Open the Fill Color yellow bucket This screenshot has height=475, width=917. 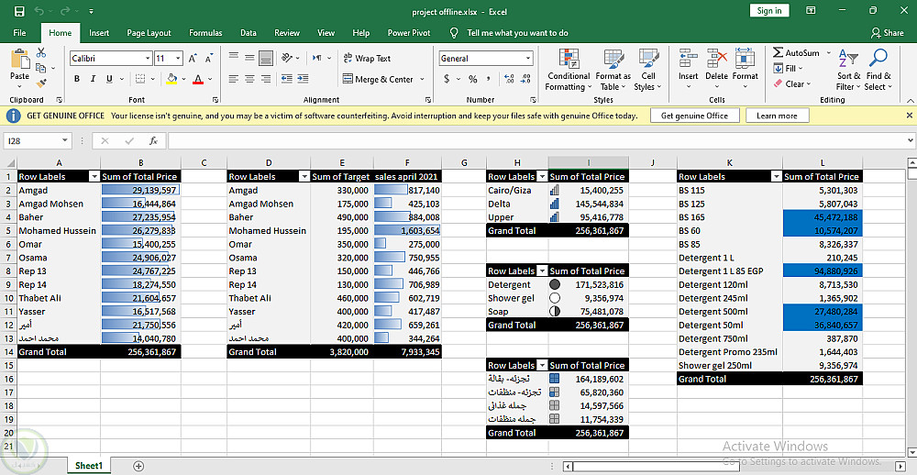[x=172, y=79]
